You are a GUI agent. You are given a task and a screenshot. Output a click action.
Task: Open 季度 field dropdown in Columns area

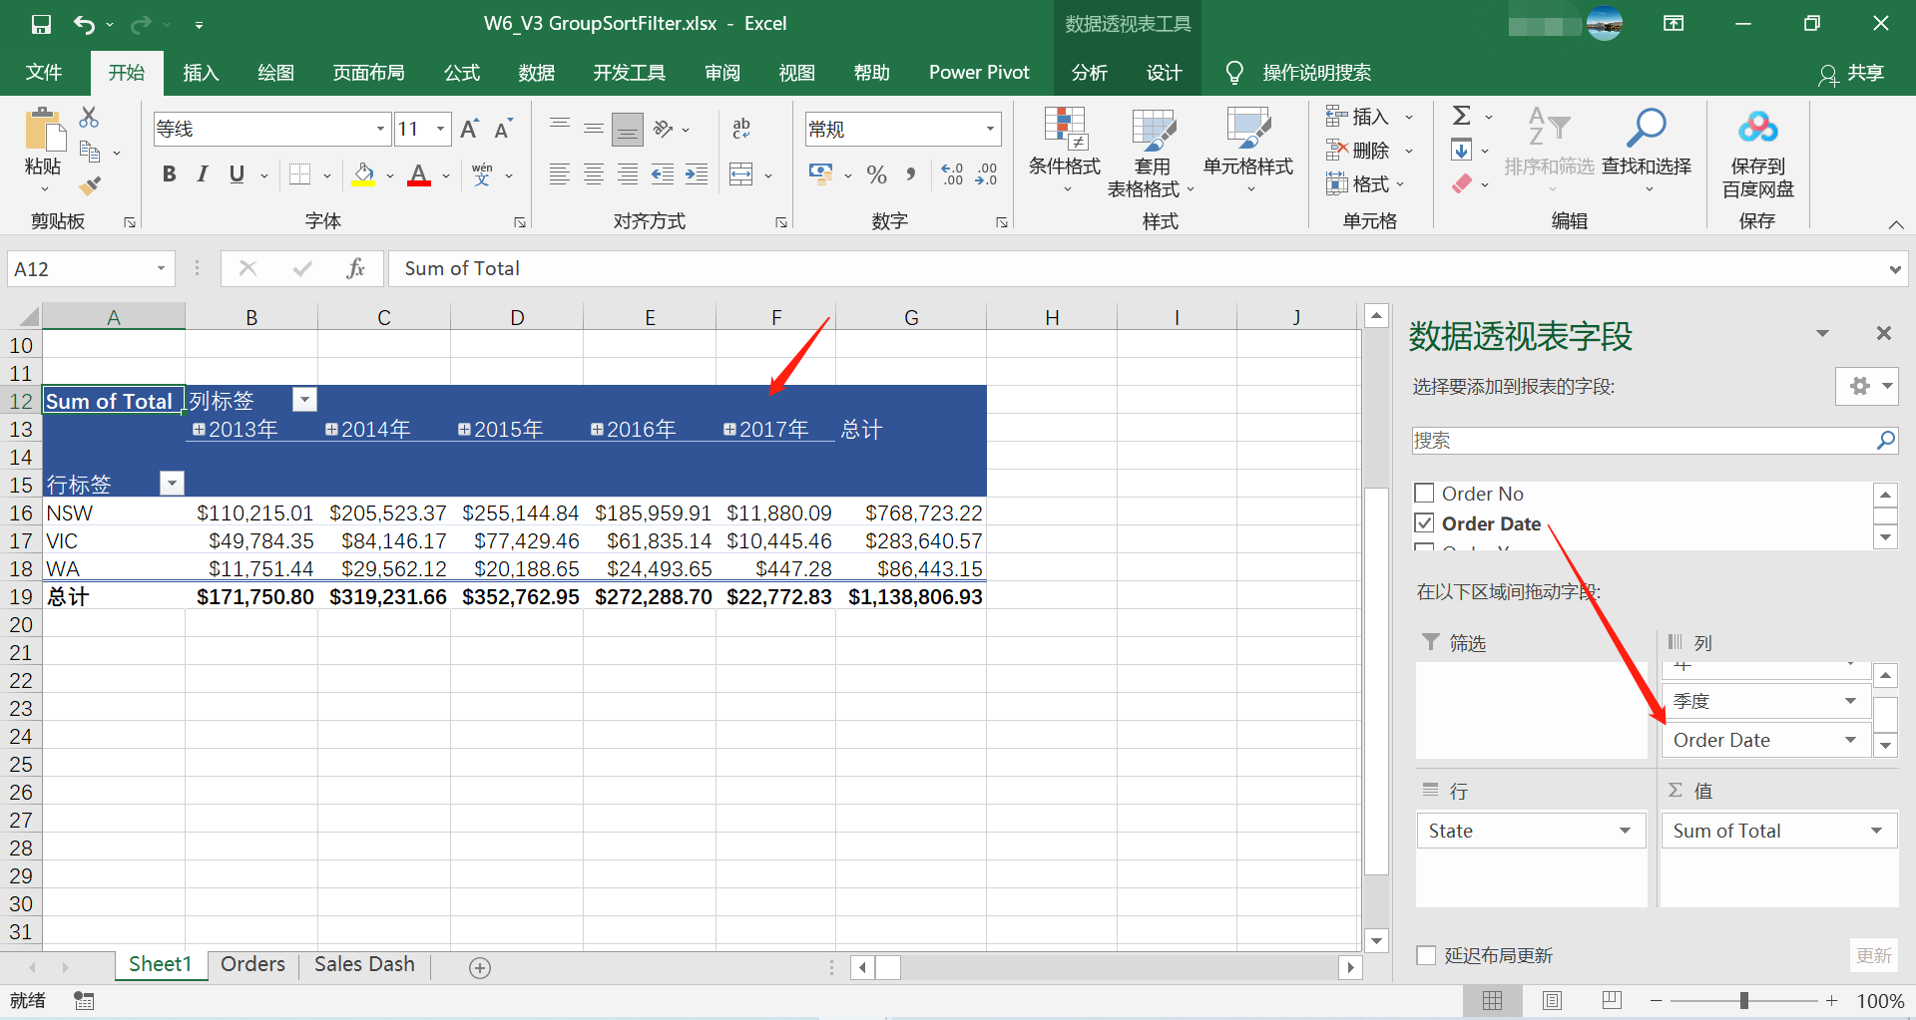1850,701
